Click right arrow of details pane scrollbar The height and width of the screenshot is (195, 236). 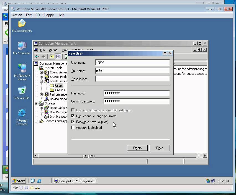pos(205,156)
